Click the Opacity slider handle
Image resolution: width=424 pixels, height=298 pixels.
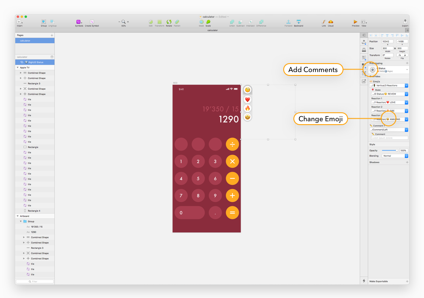(x=397, y=150)
